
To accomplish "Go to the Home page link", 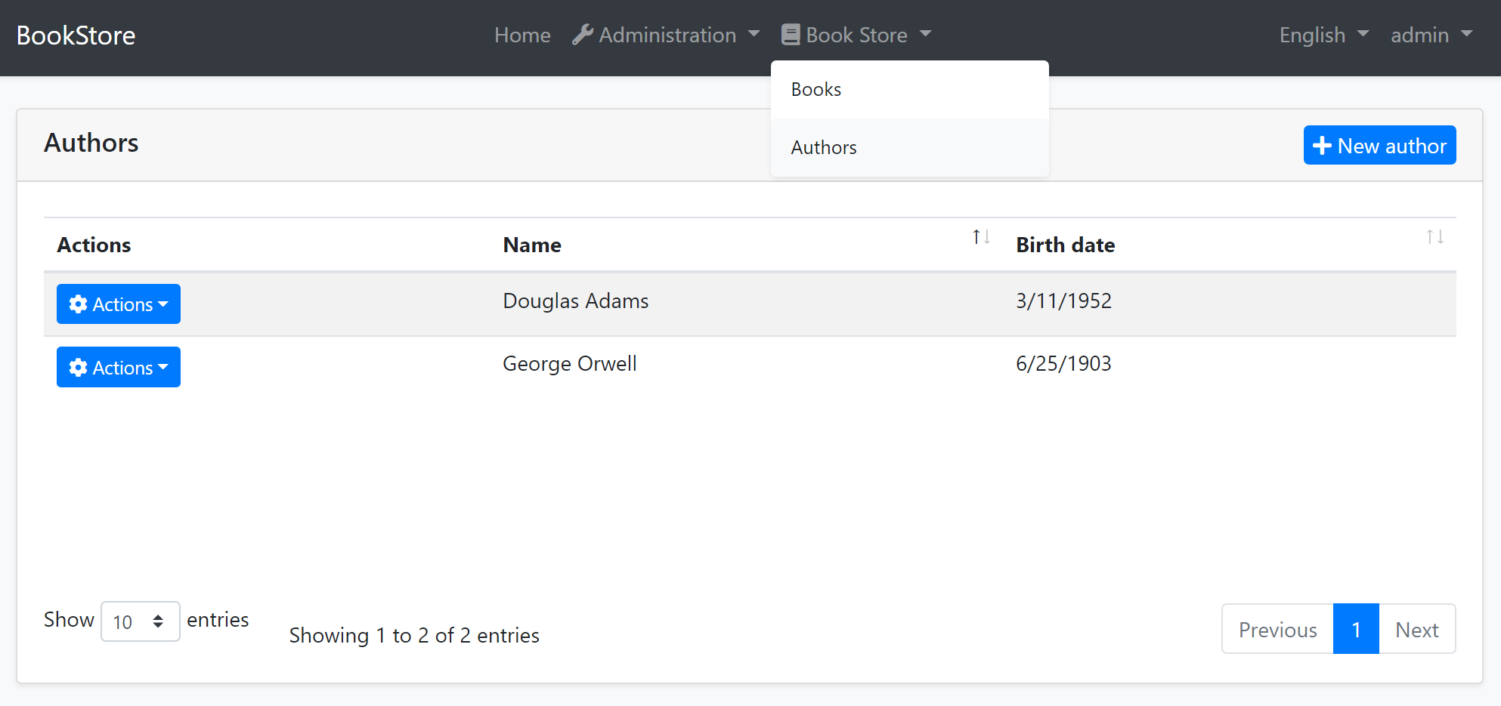I will click(522, 35).
